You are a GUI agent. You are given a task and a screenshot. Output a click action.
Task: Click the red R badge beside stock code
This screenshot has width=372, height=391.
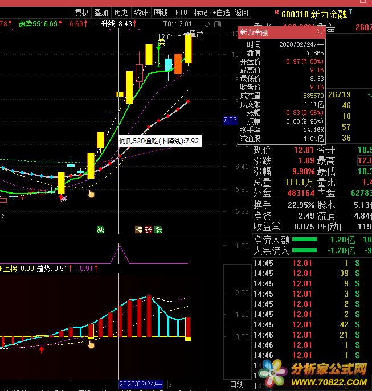[x=276, y=11]
